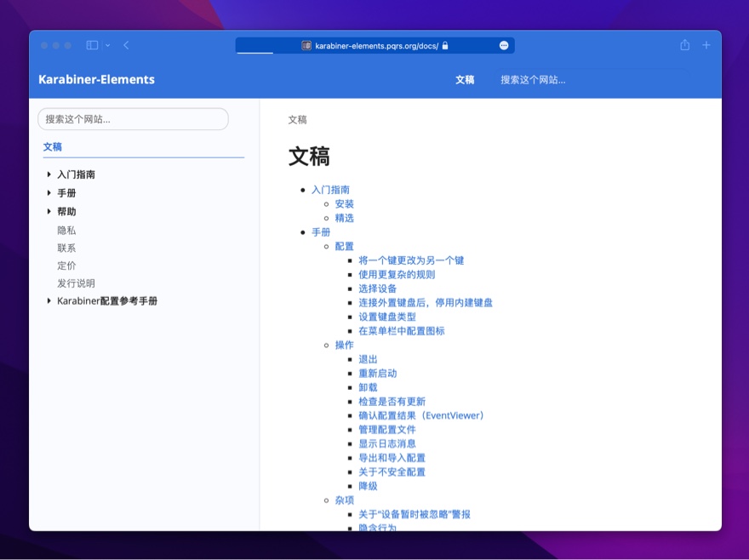The image size is (749, 560).
Task: Open a new tab with the plus icon
Action: 706,45
